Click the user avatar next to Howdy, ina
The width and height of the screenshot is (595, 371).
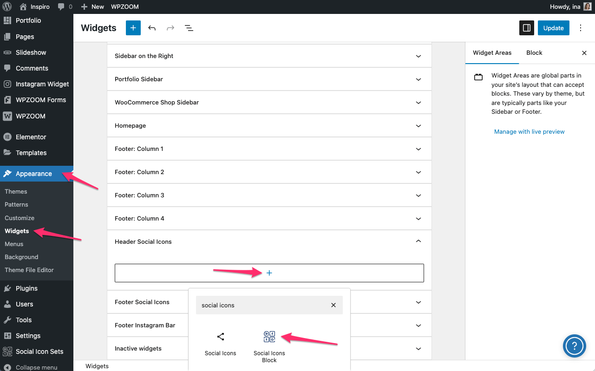(x=587, y=7)
